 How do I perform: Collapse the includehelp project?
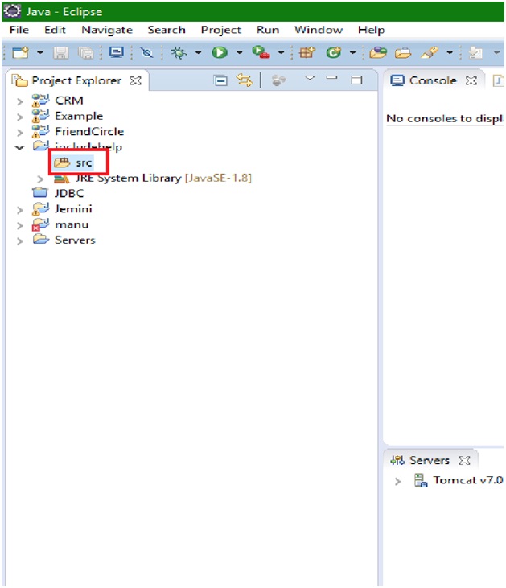[19, 148]
